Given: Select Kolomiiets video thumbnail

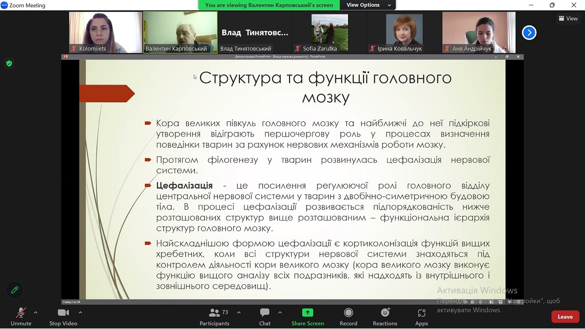Looking at the screenshot, I should [106, 32].
